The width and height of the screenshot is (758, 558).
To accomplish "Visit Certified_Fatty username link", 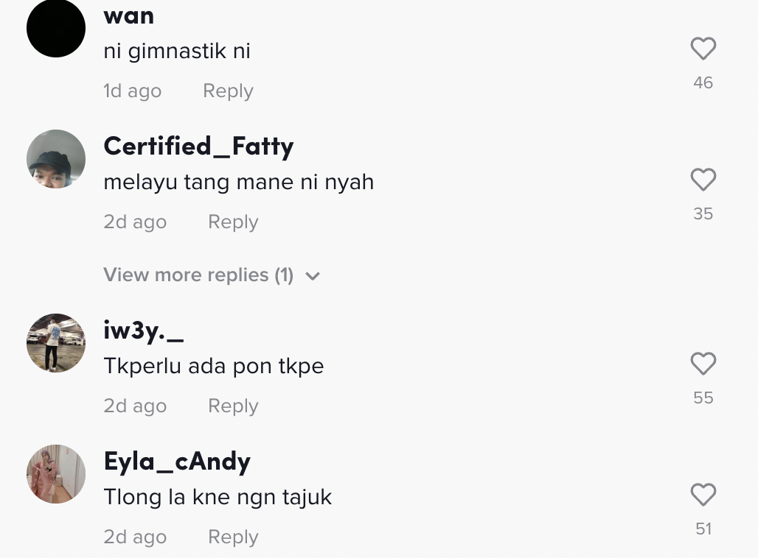I will (198, 146).
